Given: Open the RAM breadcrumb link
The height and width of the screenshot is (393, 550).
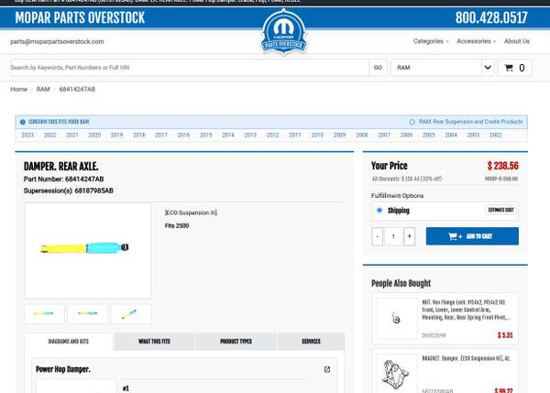Looking at the screenshot, I should (43, 90).
